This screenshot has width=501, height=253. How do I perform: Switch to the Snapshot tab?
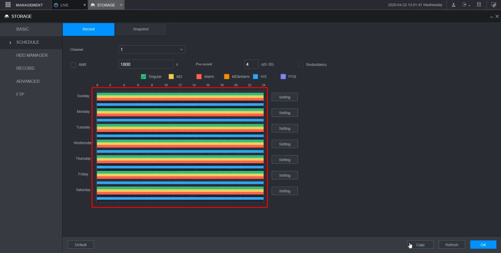(141, 29)
